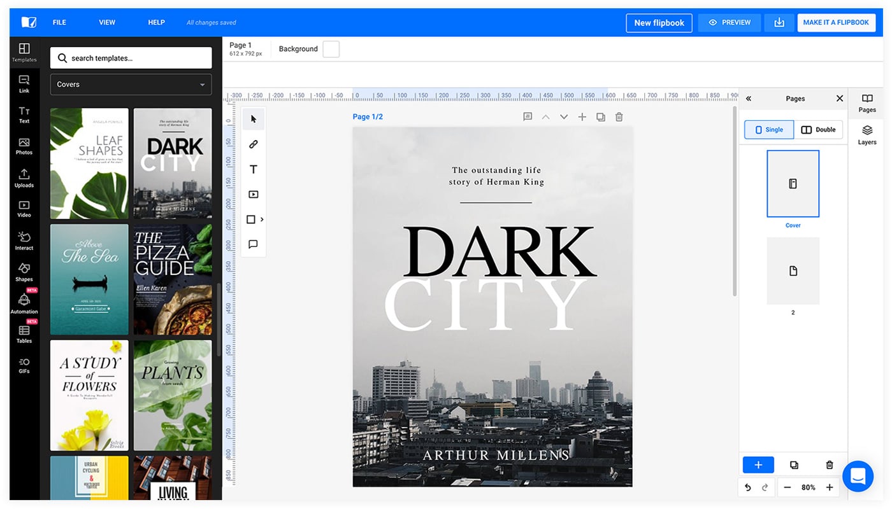This screenshot has height=509, width=892.
Task: Expand the shape tool options arrow
Action: pyautogui.click(x=262, y=220)
